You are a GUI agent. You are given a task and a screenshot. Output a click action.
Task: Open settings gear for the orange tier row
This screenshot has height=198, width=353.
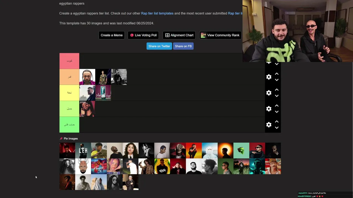click(269, 77)
